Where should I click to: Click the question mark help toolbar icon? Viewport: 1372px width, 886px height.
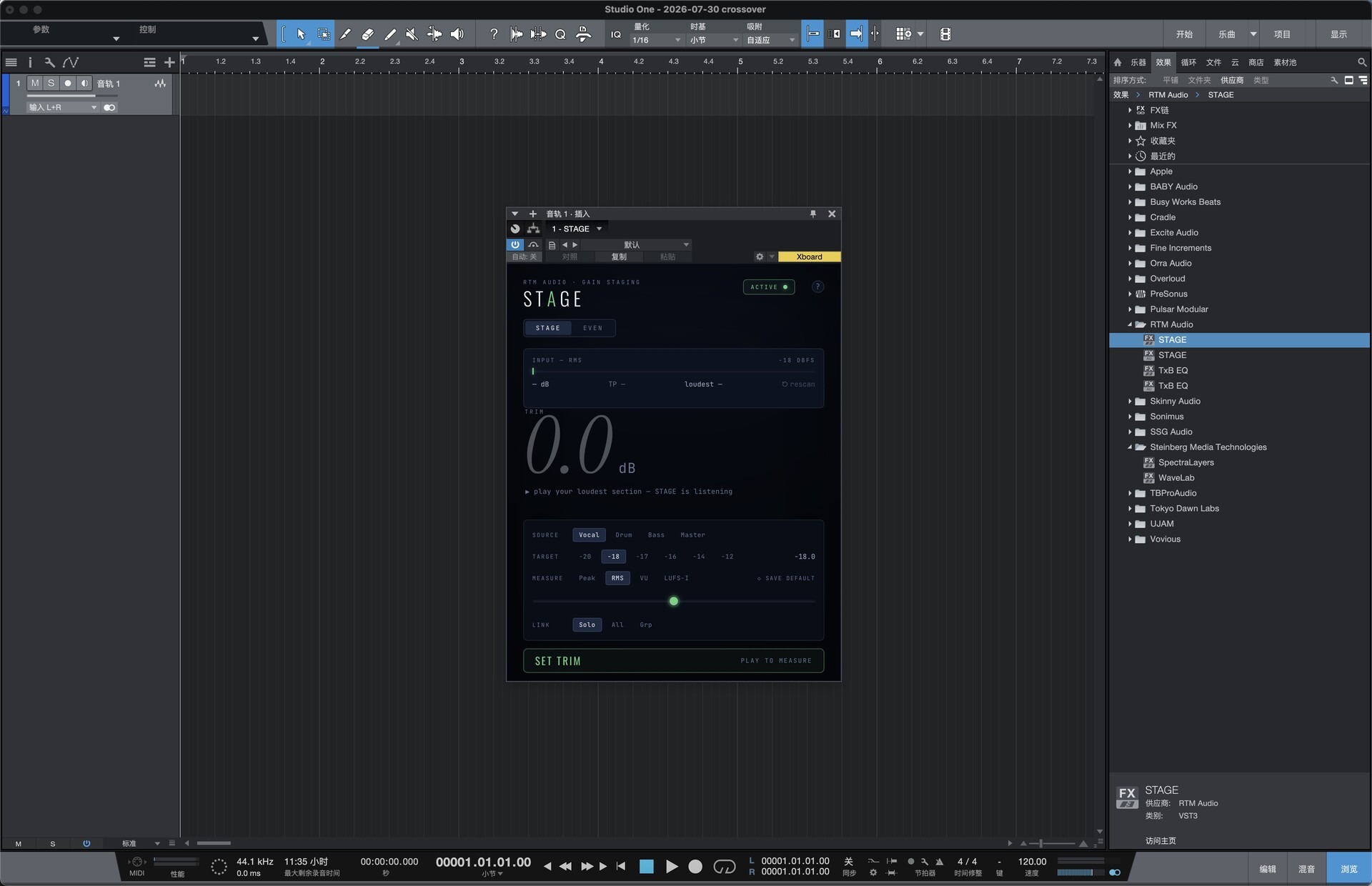coord(493,34)
